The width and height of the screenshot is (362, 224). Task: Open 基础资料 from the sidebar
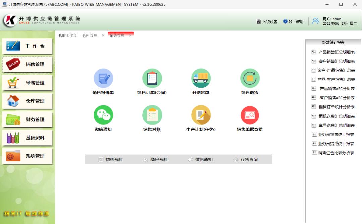27,138
